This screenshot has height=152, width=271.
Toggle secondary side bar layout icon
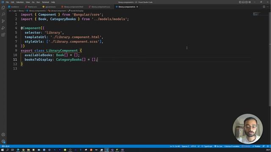[246, 2]
